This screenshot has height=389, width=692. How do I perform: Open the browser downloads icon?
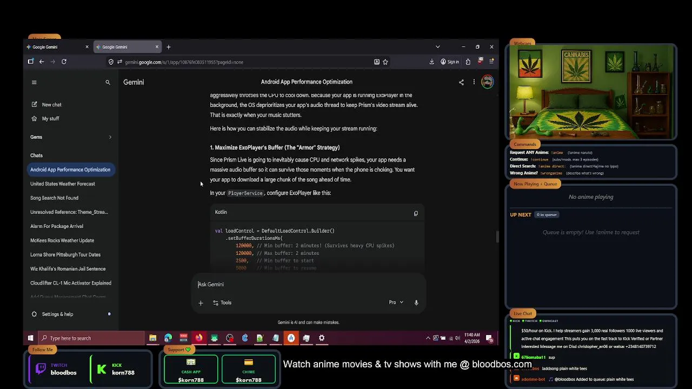point(431,62)
